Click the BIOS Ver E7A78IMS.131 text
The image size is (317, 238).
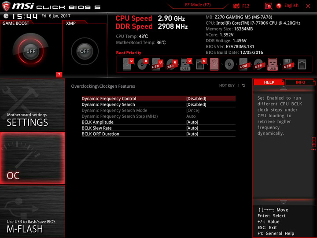[x=230, y=47]
